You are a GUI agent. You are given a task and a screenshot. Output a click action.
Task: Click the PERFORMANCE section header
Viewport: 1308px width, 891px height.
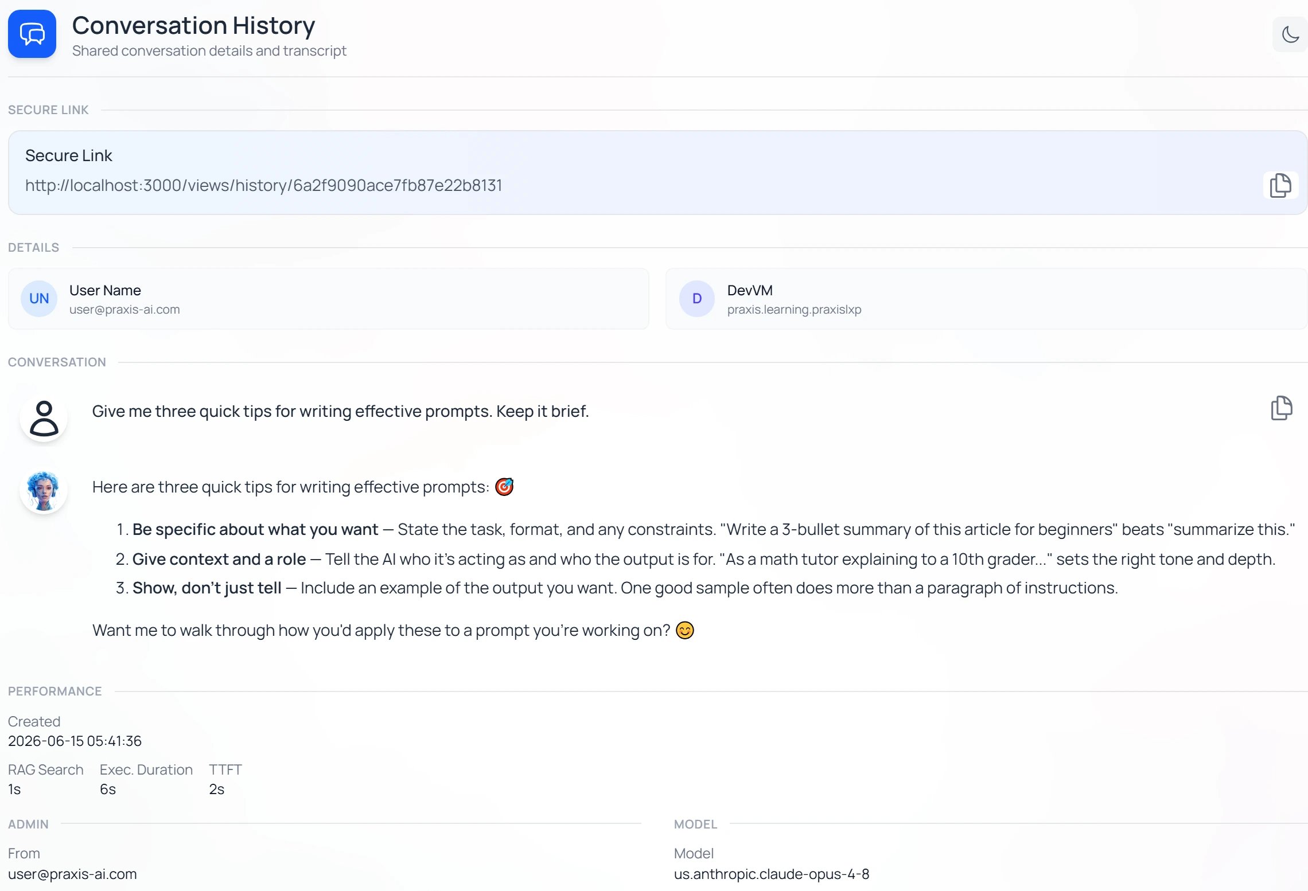[x=54, y=691]
